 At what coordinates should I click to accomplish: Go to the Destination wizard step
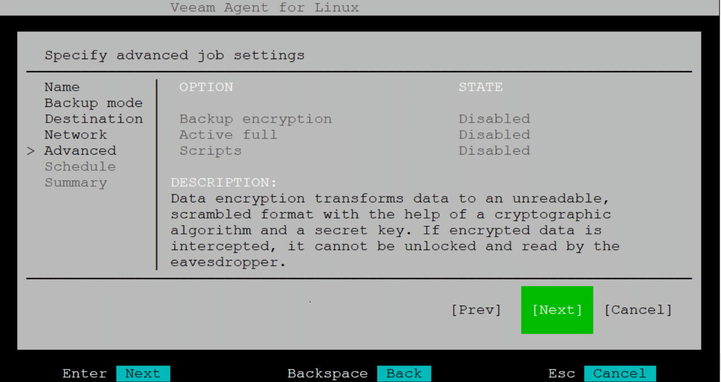click(93, 119)
